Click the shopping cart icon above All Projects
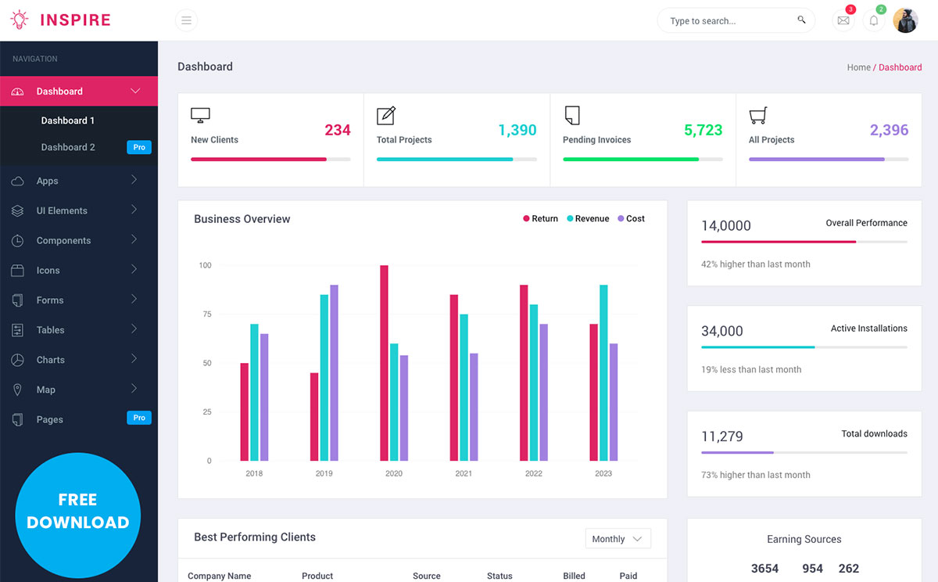This screenshot has height=582, width=938. 757,116
